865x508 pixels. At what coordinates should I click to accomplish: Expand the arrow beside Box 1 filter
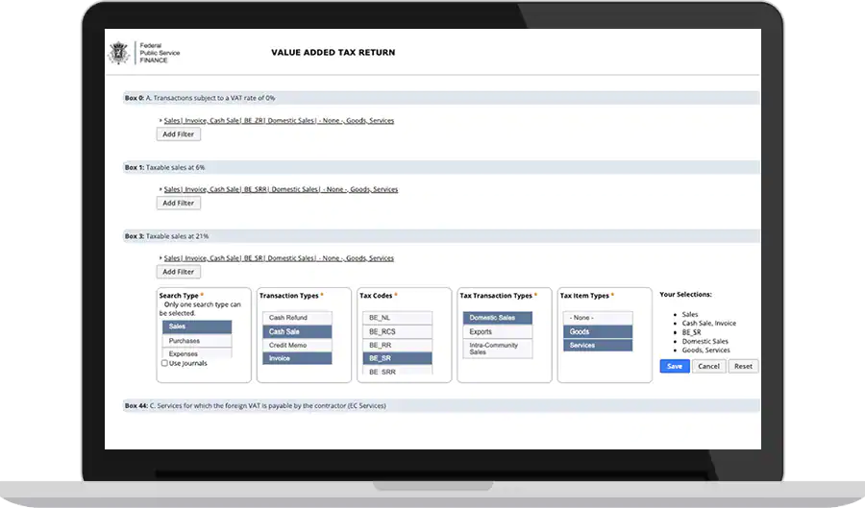coord(161,189)
